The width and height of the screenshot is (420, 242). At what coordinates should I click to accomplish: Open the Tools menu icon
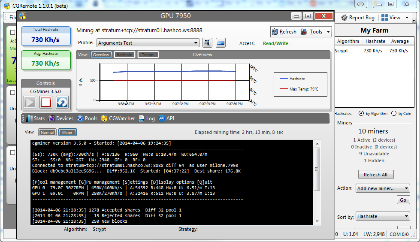pyautogui.click(x=304, y=32)
